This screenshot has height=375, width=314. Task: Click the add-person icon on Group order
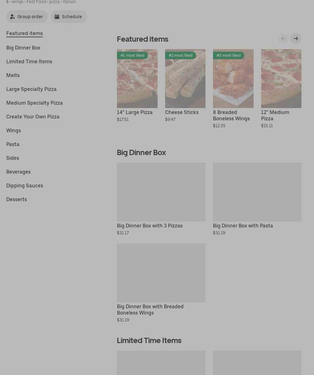13,17
